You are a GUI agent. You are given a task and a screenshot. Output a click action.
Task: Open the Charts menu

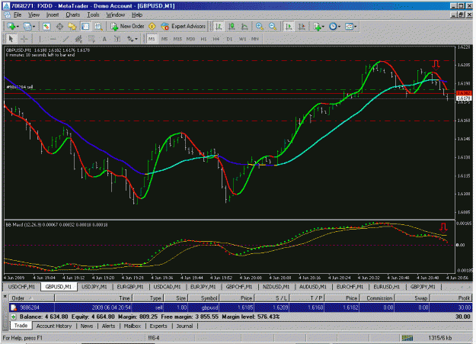click(72, 15)
